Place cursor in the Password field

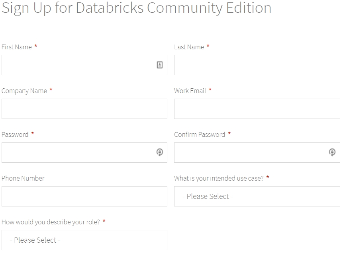click(78, 153)
